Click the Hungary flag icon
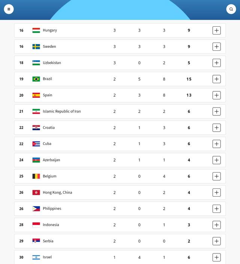Screen dimensions: 240x264 tap(36, 30)
